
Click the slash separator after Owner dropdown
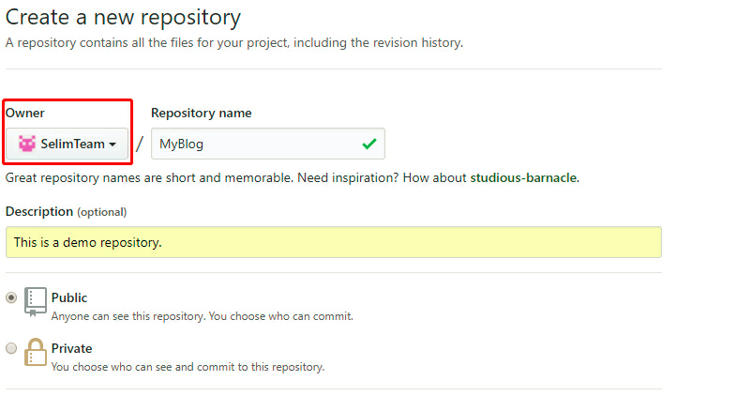(140, 144)
